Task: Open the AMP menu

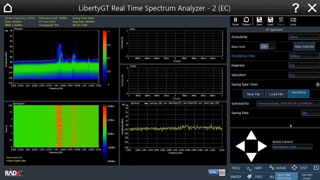Action: 264,168
